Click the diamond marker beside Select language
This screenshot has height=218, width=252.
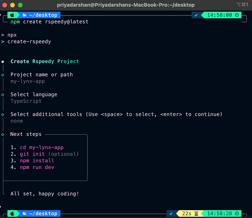(3, 95)
